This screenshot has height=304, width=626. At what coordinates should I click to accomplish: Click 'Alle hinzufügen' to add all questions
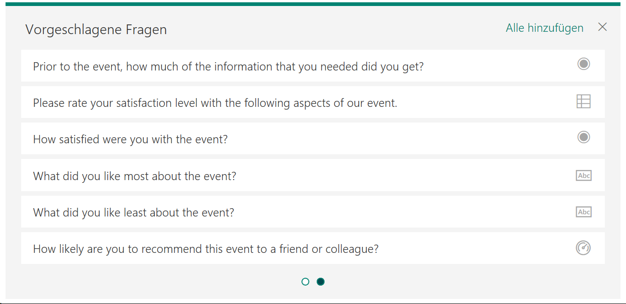coord(544,28)
